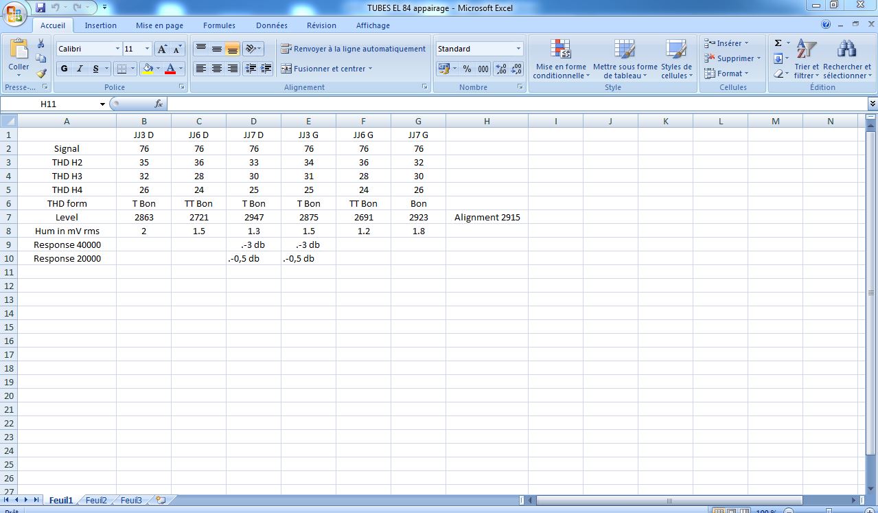Toggle Bold formatting (G button)
878x513 pixels.
point(64,69)
